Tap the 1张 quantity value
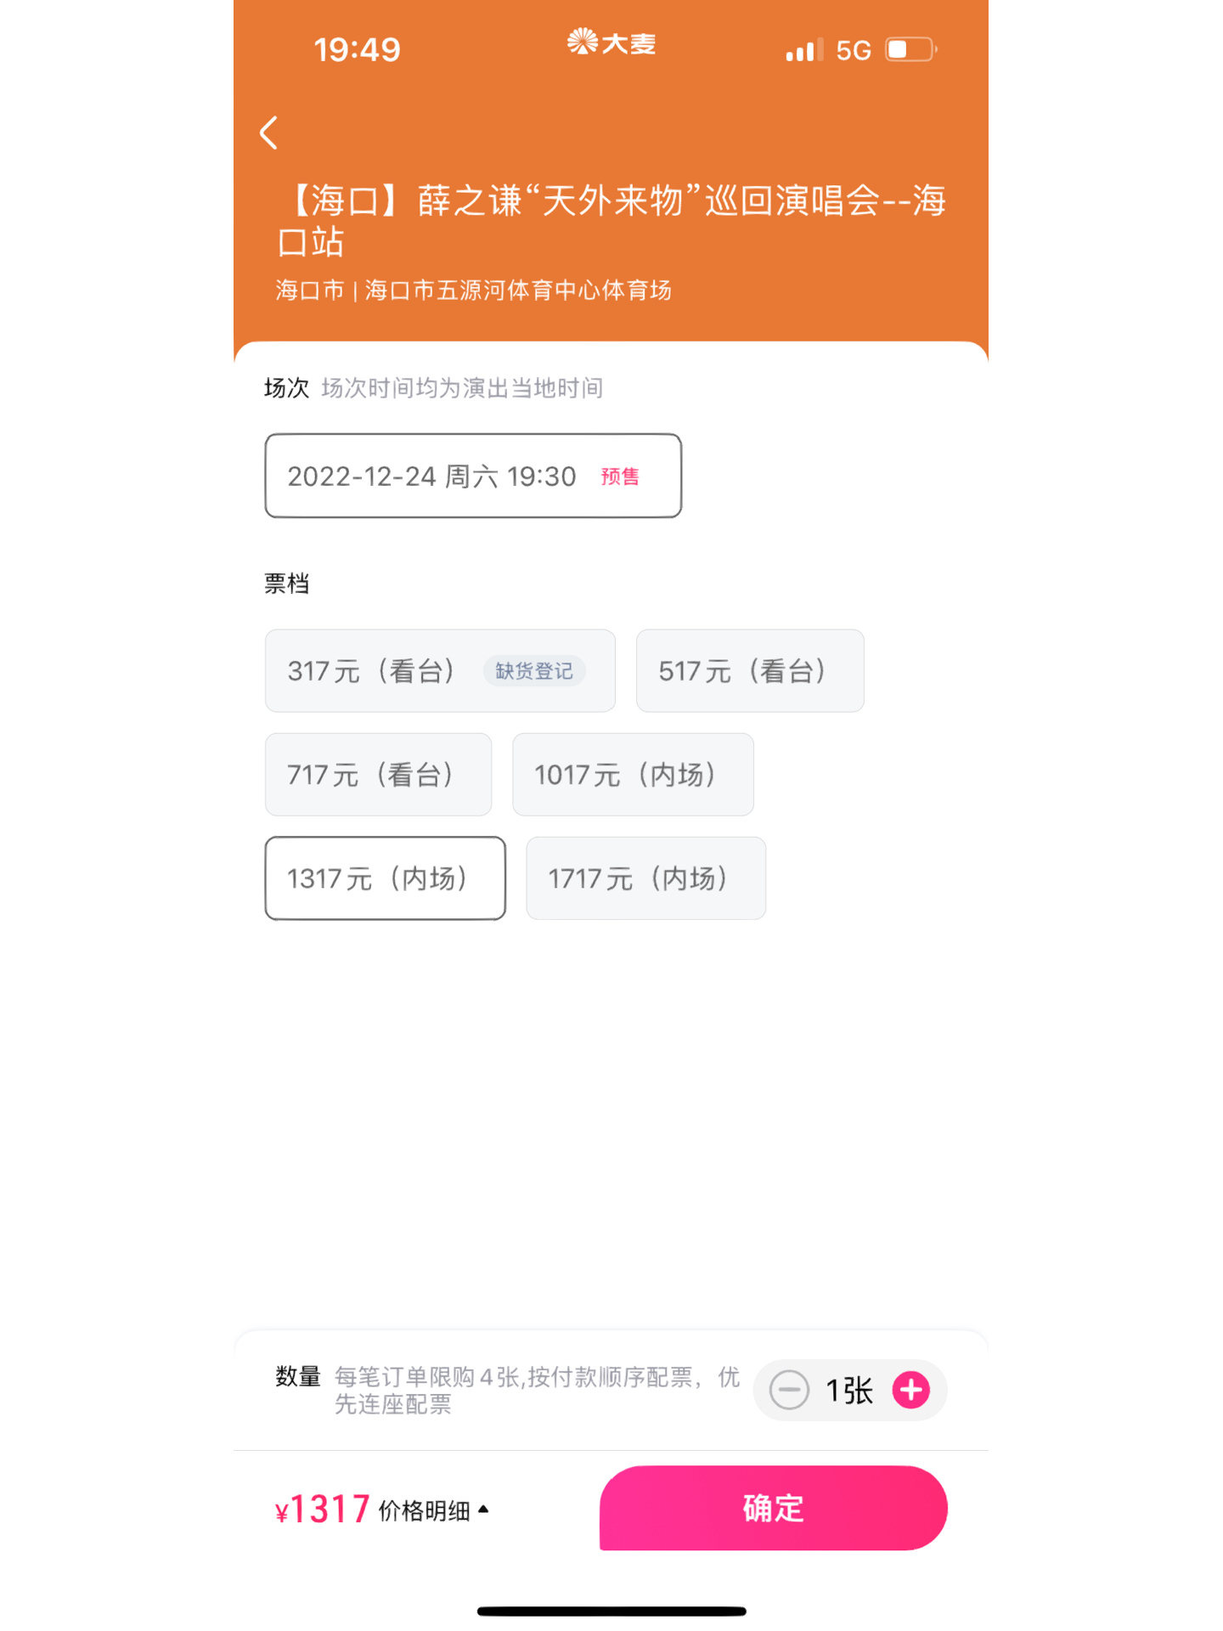1223x1631 pixels. pos(849,1391)
